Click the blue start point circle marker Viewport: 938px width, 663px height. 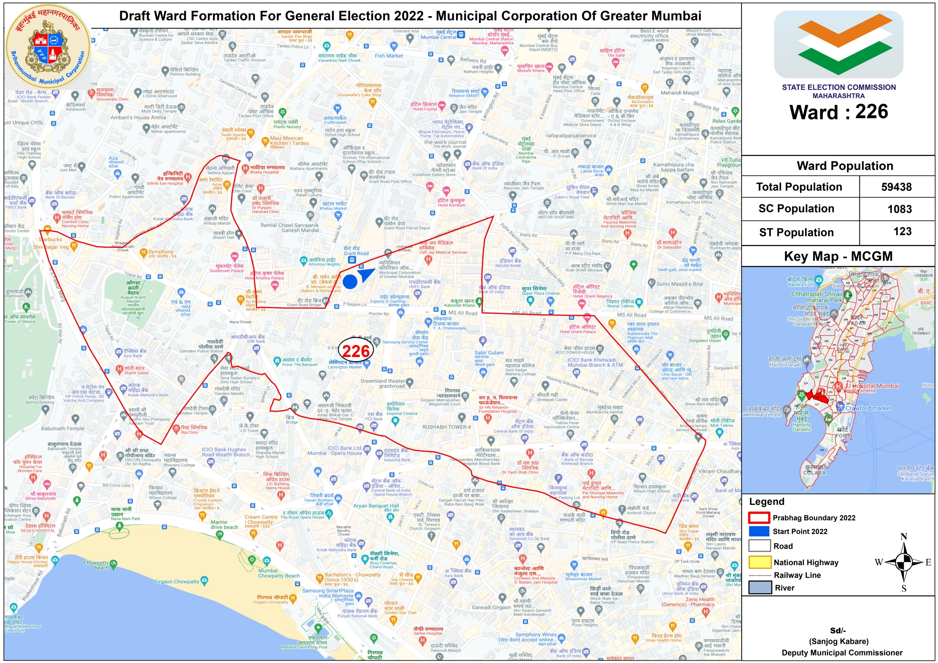(350, 282)
